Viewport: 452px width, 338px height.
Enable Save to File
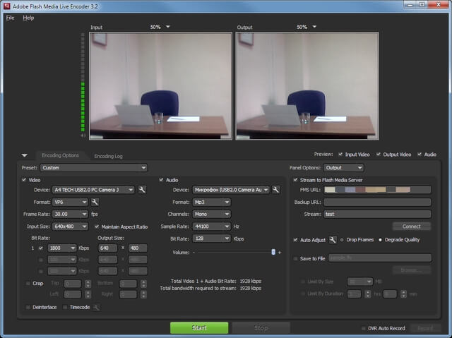(x=295, y=258)
